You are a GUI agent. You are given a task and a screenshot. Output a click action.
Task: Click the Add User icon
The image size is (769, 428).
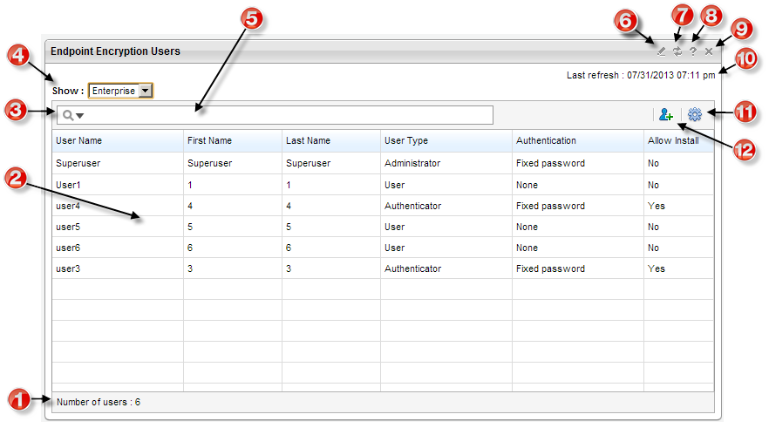[666, 114]
